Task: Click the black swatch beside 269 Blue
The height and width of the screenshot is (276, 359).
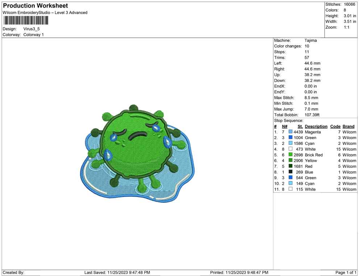Action: pos(290,172)
